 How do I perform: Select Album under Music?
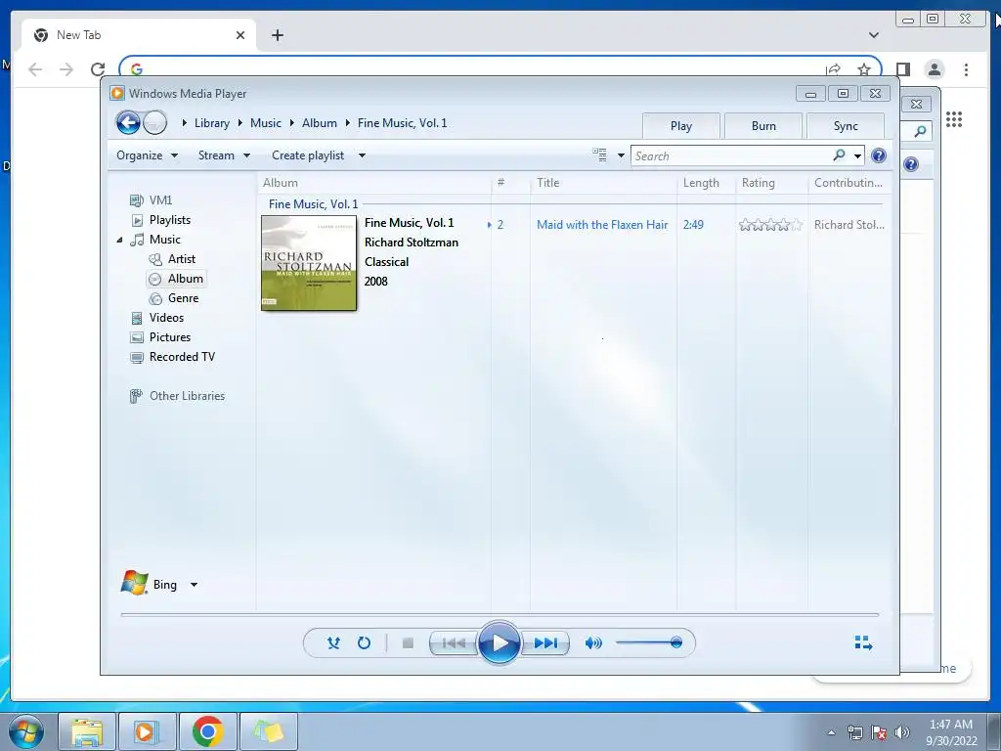click(185, 279)
